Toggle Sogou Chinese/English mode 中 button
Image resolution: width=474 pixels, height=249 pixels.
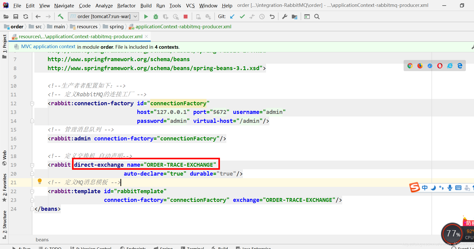pos(425,188)
